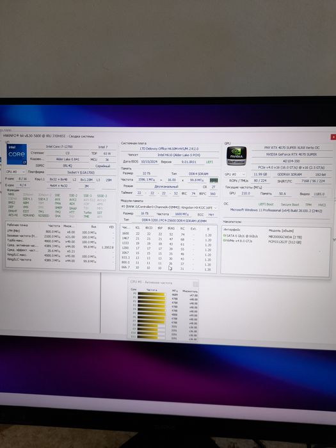Viewport: 336px width, 448px height.
Task: Click the DDR4-3200 / PC4-25600 module type field
Action: [x=174, y=221]
